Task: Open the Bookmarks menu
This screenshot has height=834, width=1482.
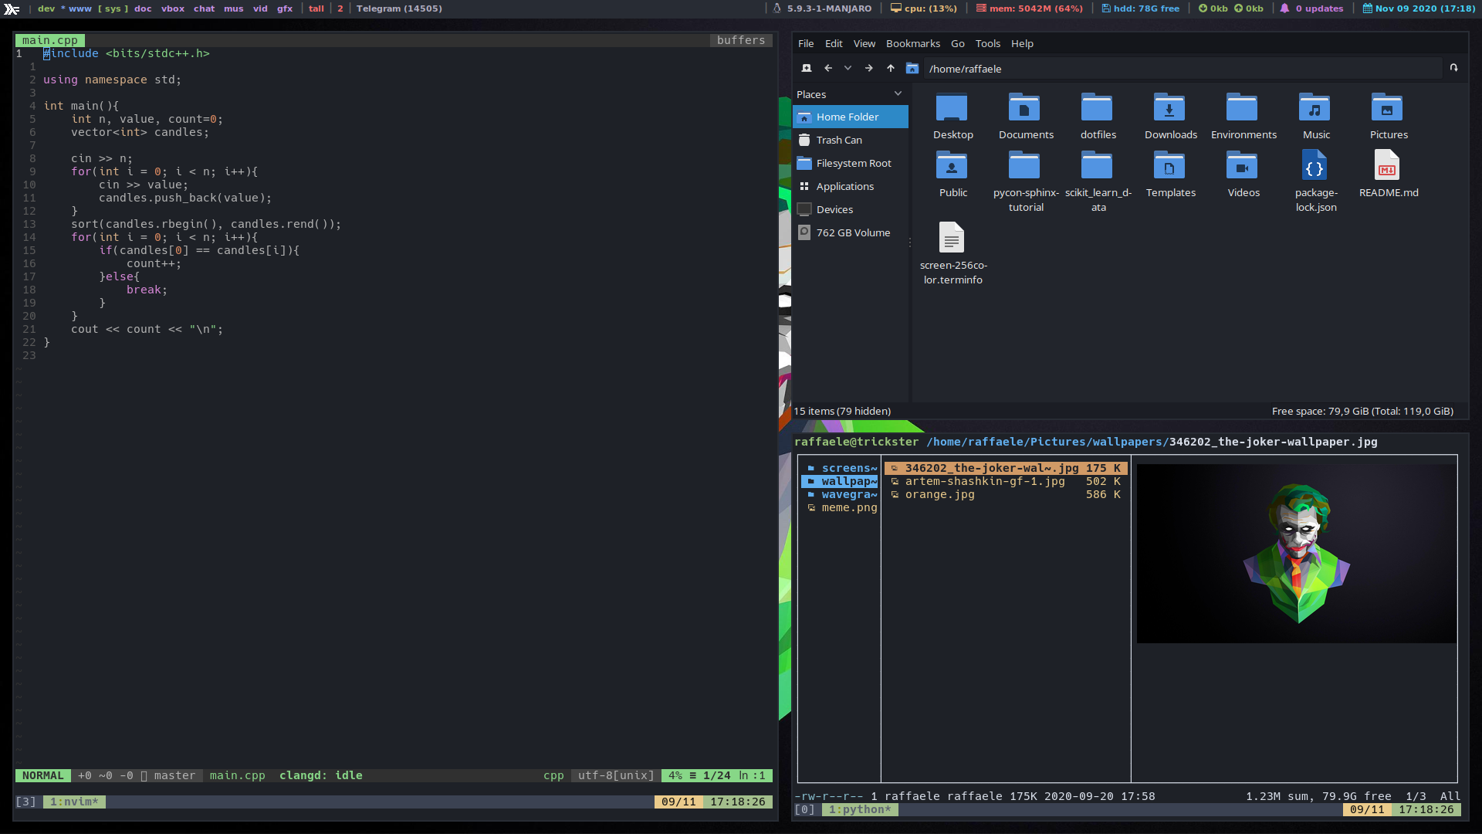Action: [x=912, y=43]
